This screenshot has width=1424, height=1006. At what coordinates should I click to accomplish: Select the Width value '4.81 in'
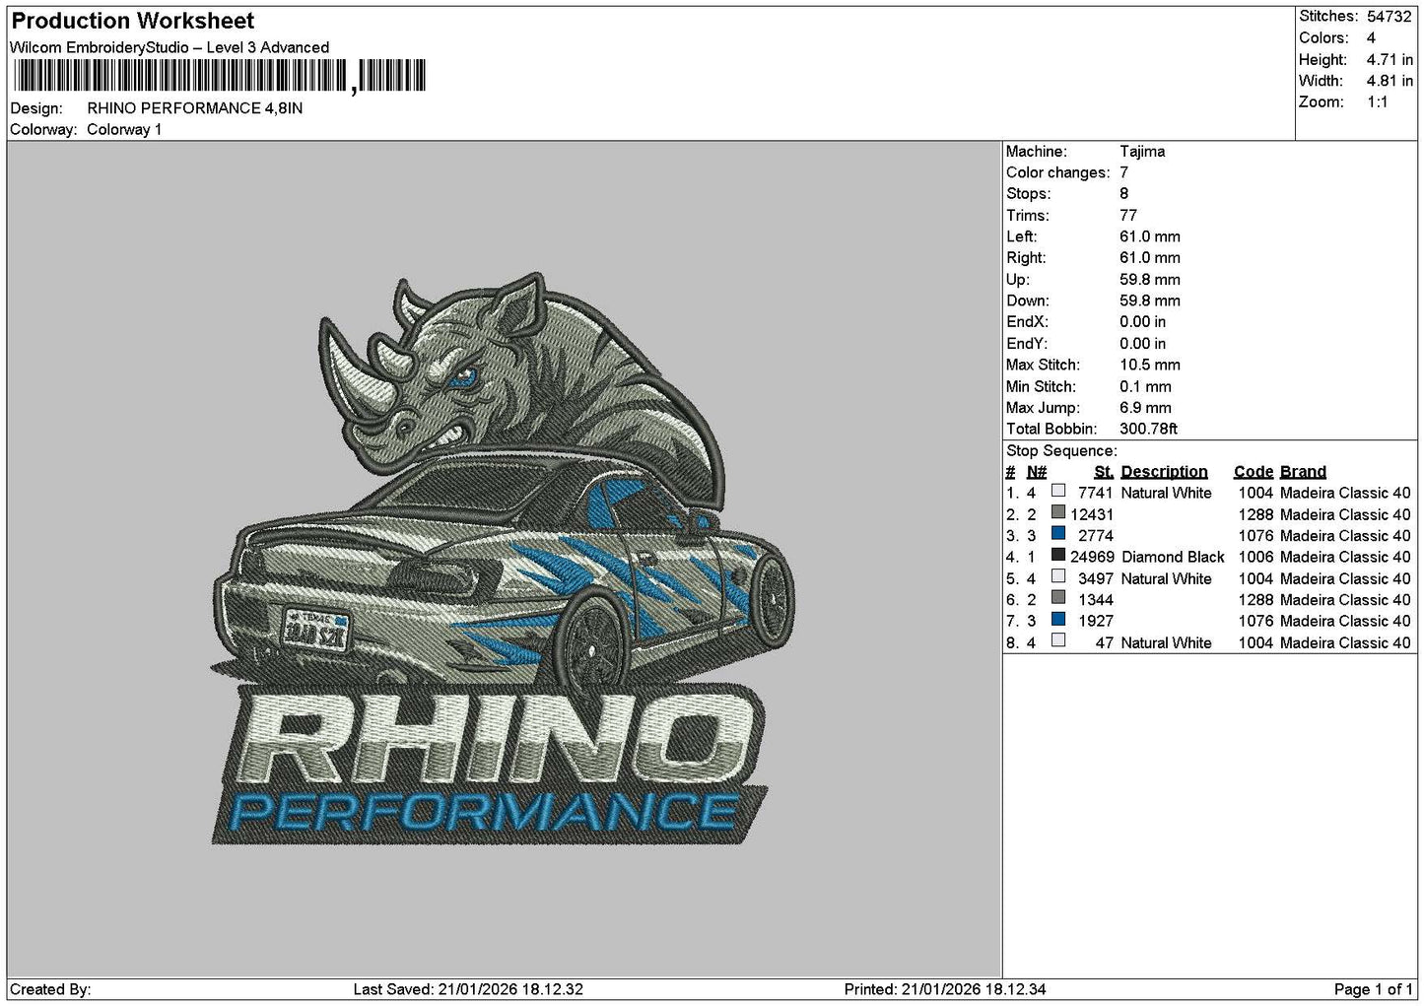click(1390, 82)
